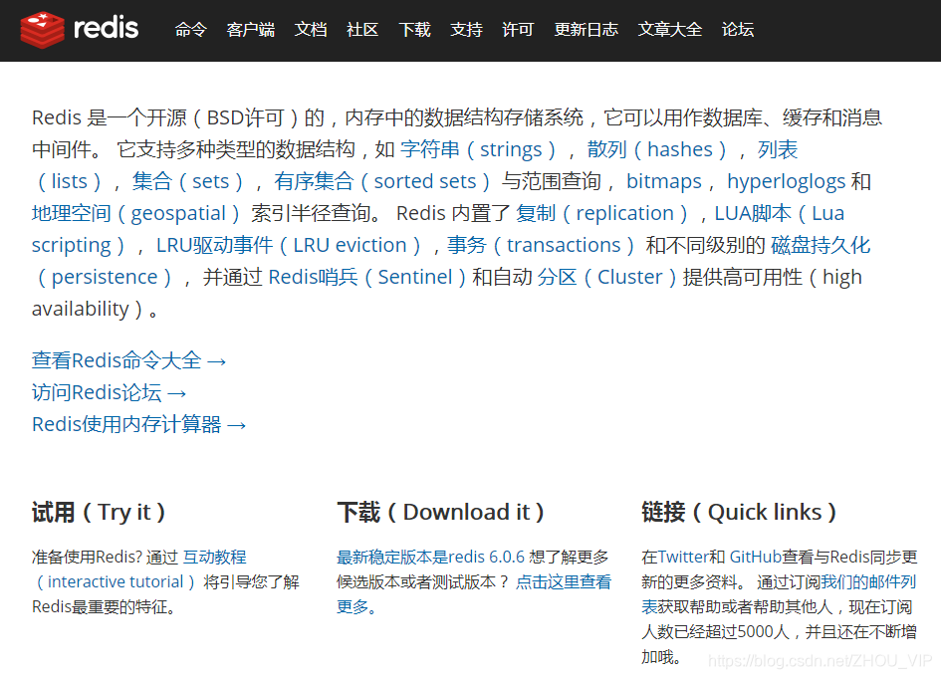Viewport: 941px width, 679px height.
Task: Open the 论坛 navigation item
Action: [738, 30]
